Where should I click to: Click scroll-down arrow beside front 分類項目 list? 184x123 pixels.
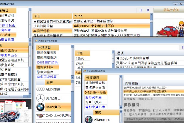tap(121, 107)
